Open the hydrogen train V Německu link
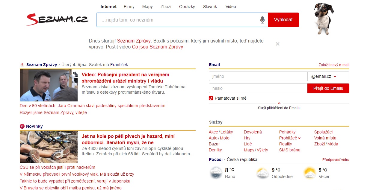 77,174
